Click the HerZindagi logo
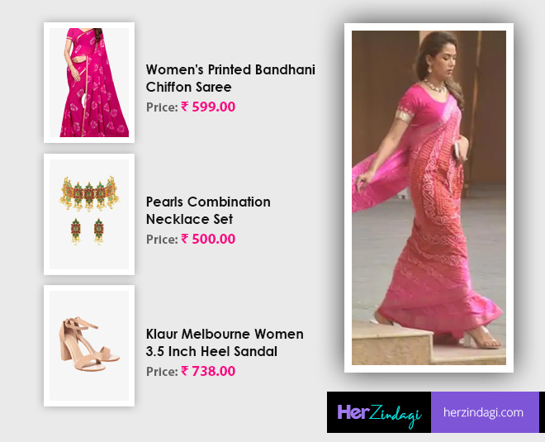The height and width of the screenshot is (442, 545). [379, 412]
